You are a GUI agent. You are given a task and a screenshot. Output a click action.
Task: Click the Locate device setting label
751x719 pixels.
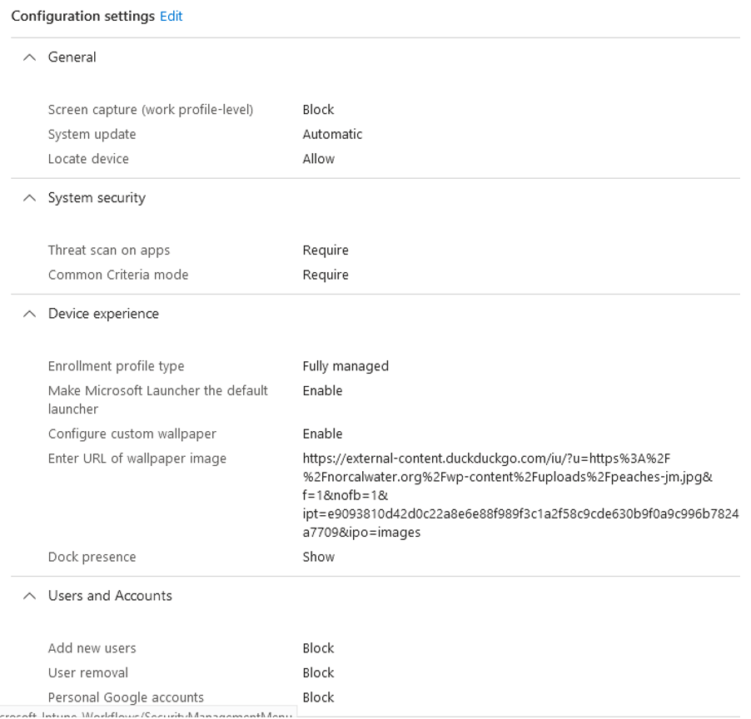tap(88, 159)
